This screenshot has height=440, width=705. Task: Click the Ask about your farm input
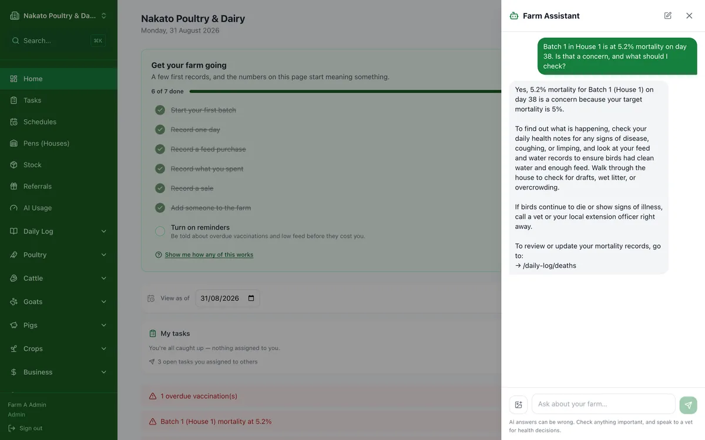[603, 404]
